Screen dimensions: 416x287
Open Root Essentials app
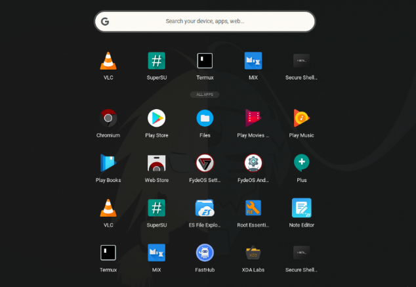pyautogui.click(x=253, y=209)
